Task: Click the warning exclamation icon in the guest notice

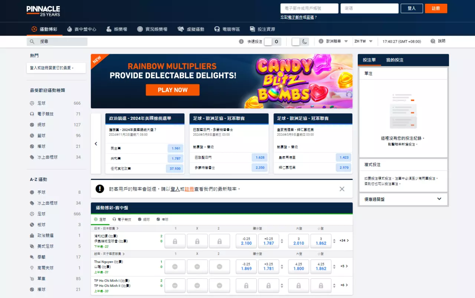Action: [x=100, y=189]
